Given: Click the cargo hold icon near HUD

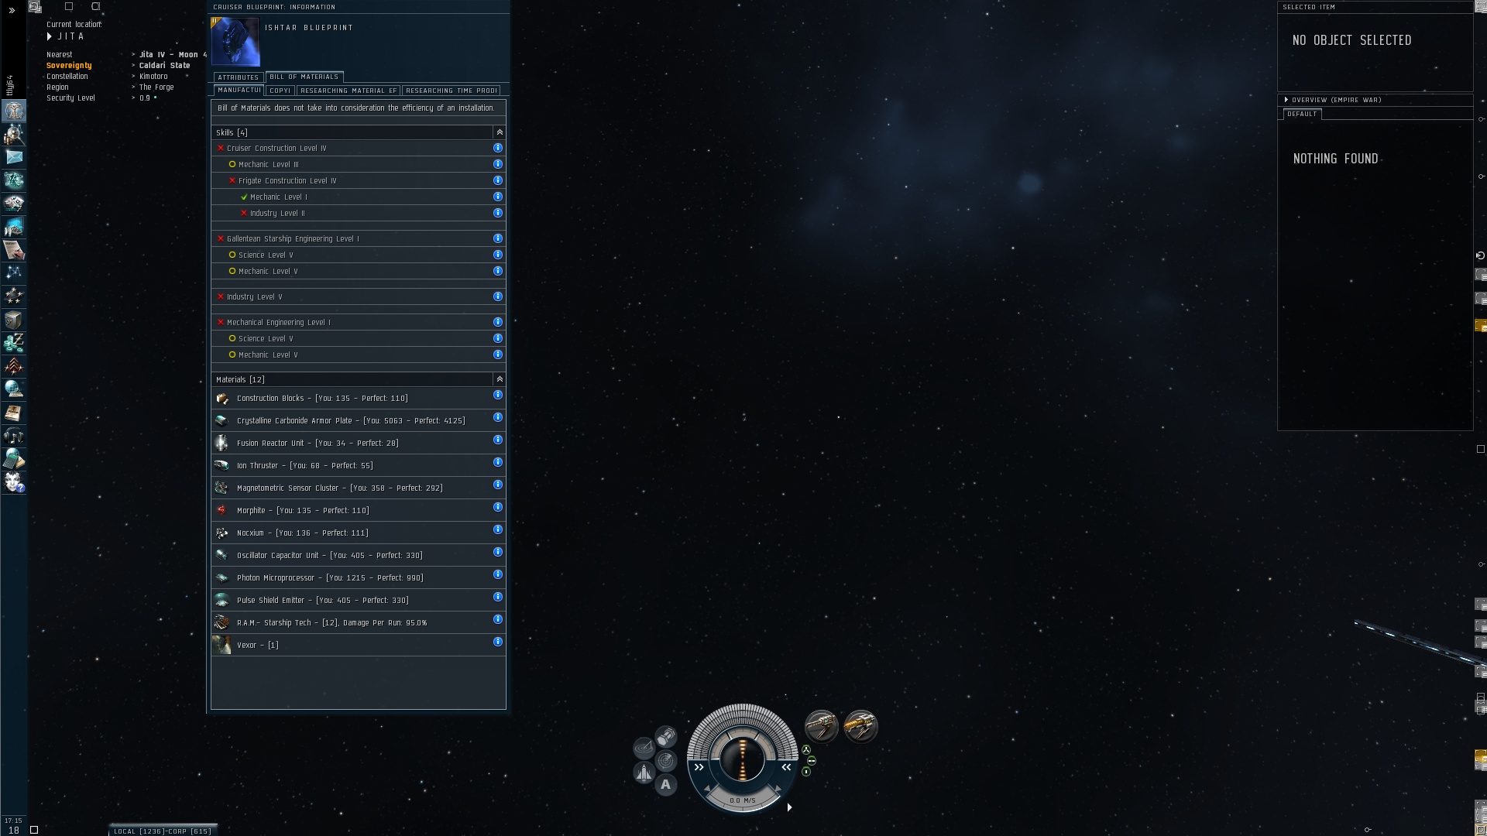Looking at the screenshot, I should (665, 736).
